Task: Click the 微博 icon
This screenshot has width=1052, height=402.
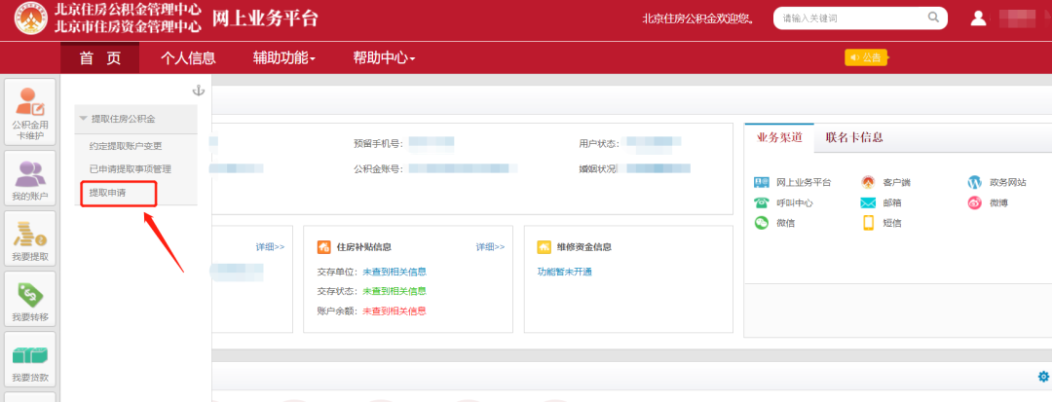Action: click(x=974, y=202)
